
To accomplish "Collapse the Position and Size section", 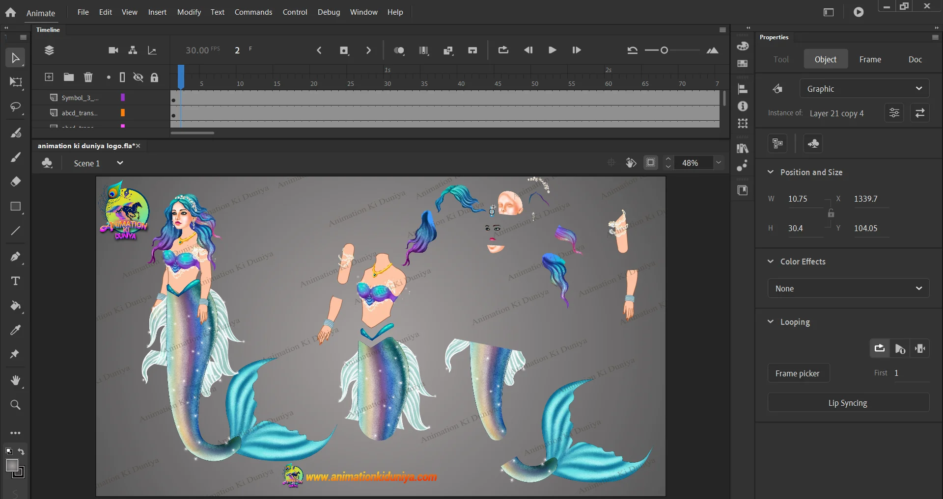I will [771, 172].
